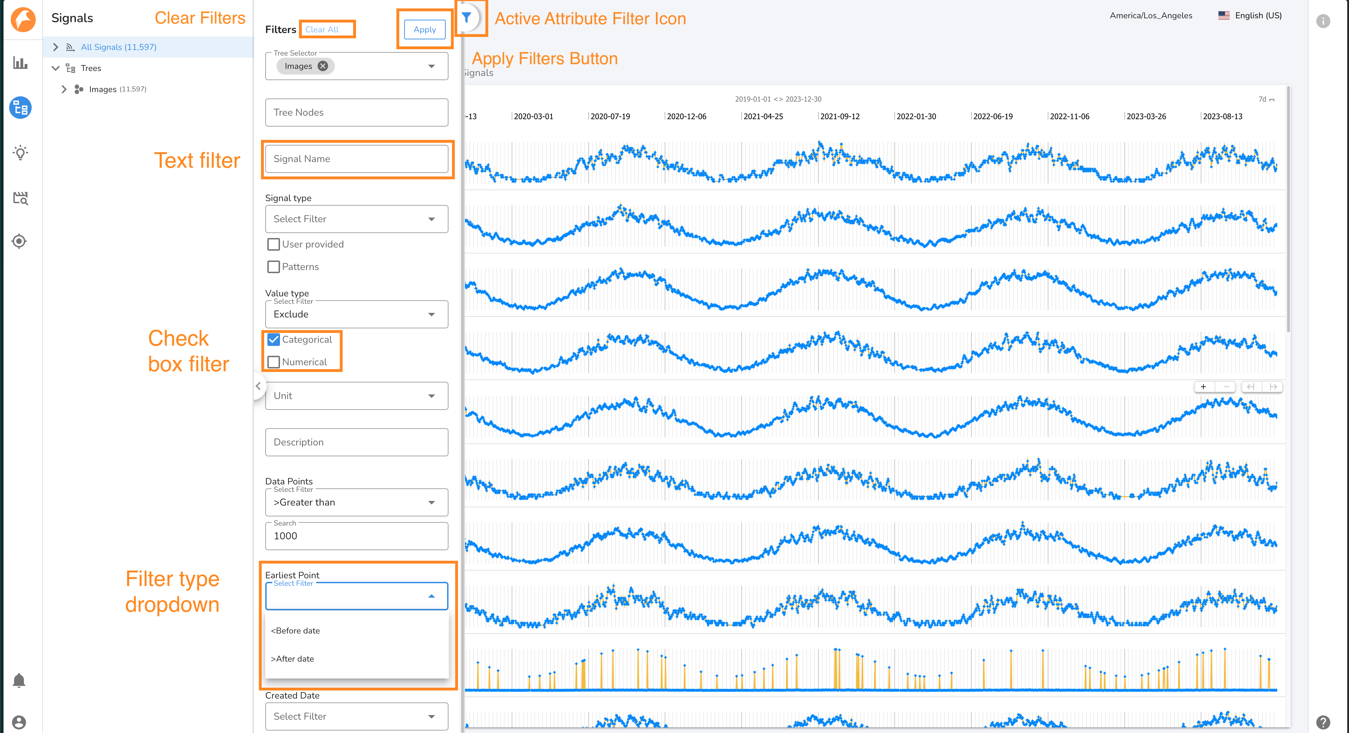The height and width of the screenshot is (733, 1349).
Task: Click the 2023-08-13 timeline tick label
Action: (1223, 117)
